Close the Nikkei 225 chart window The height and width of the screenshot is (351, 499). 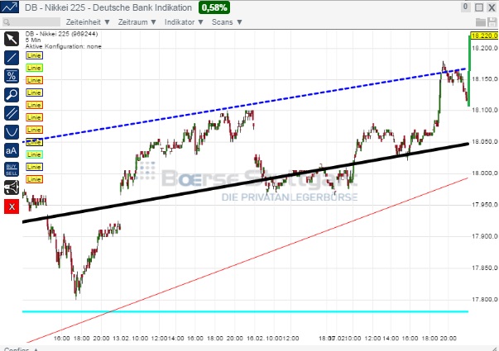coord(492,7)
